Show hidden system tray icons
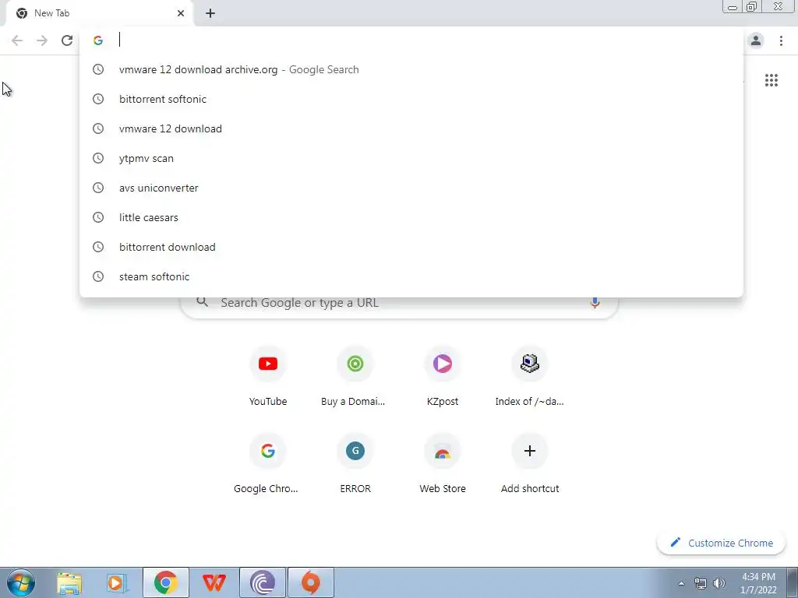Image resolution: width=798 pixels, height=598 pixels. (681, 583)
